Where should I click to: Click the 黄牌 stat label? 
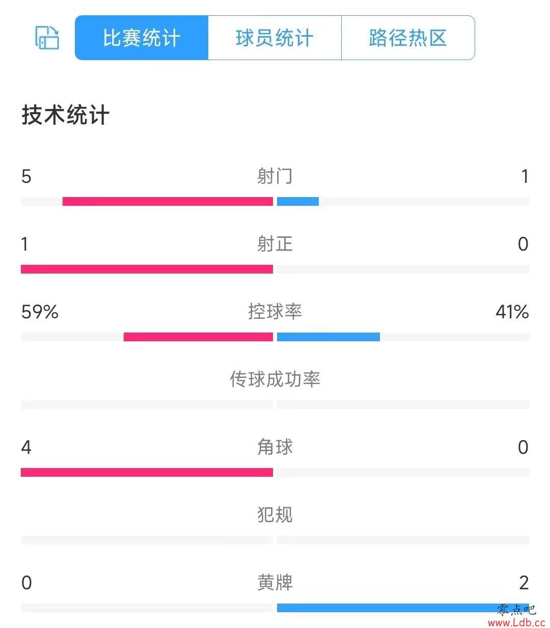(x=275, y=583)
